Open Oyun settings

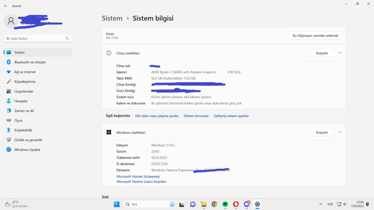click(38, 121)
